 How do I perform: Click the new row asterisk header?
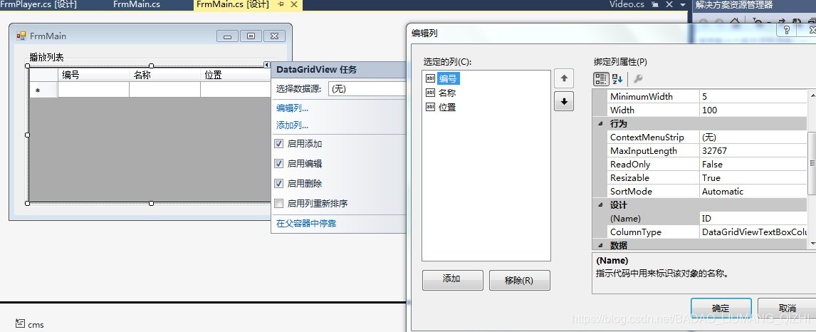43,90
